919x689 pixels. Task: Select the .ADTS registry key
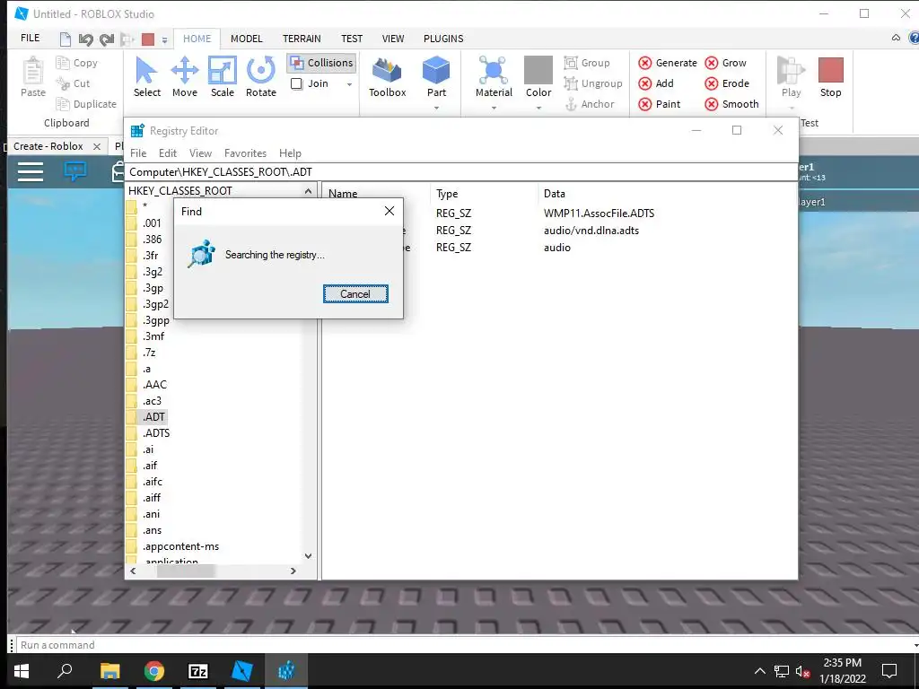(156, 433)
